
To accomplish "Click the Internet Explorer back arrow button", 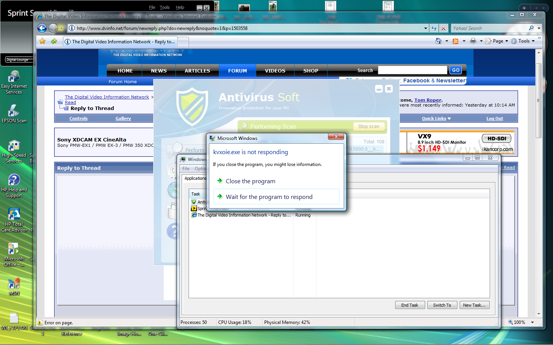I will tap(42, 28).
